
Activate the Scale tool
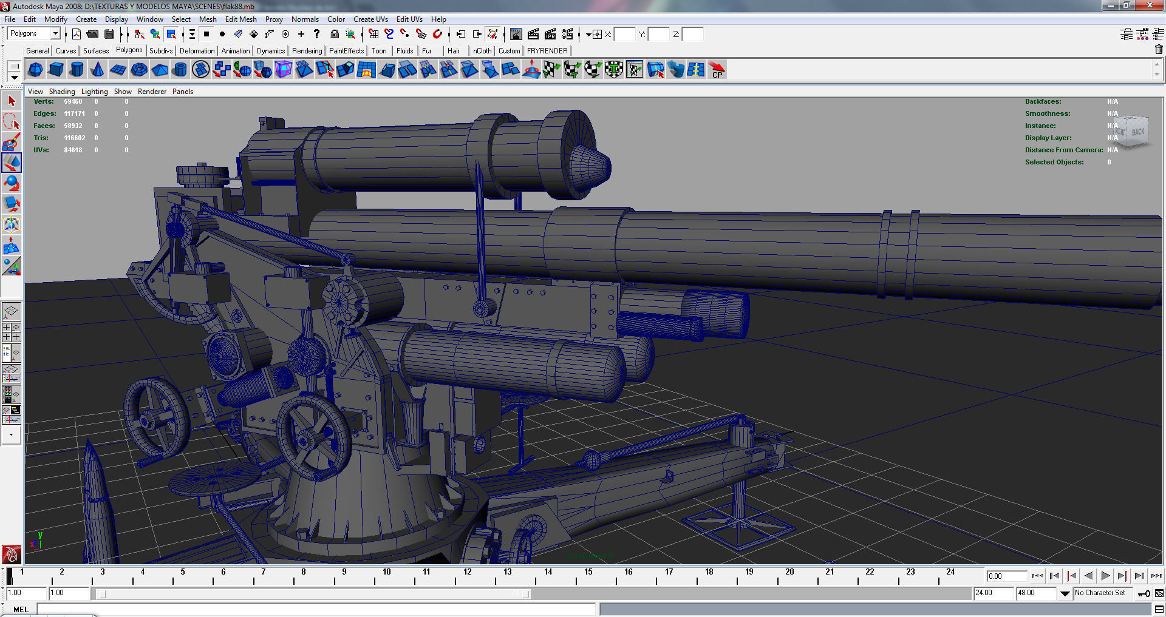[x=12, y=204]
